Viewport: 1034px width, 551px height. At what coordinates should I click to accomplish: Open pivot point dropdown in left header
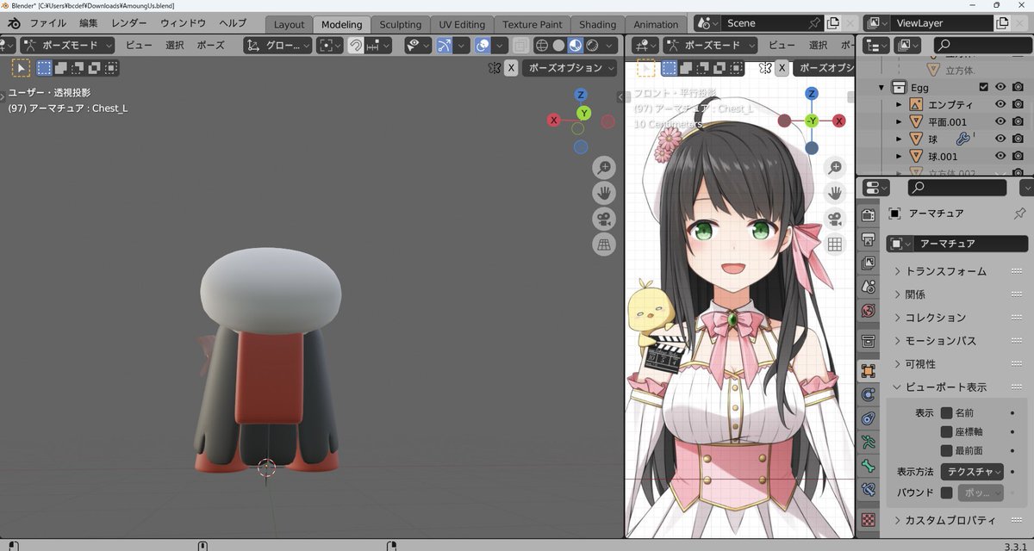click(x=329, y=46)
